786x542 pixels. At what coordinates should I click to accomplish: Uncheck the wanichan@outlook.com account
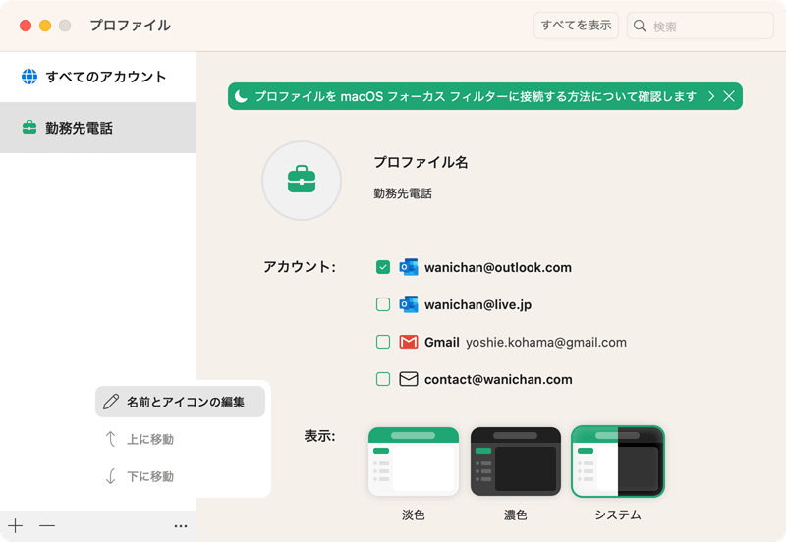click(383, 267)
